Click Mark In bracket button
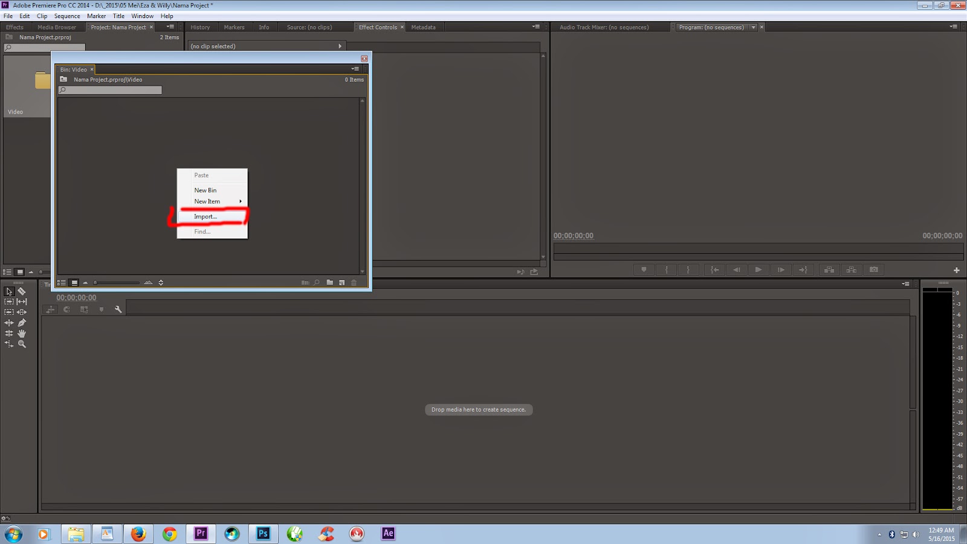Image resolution: width=967 pixels, height=544 pixels. (x=667, y=270)
